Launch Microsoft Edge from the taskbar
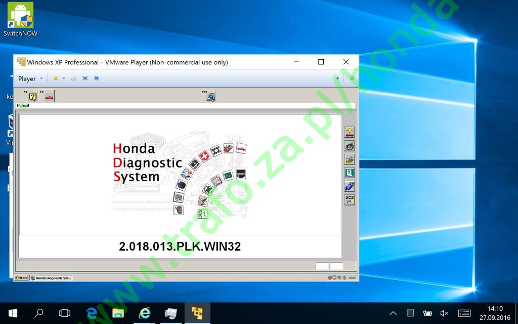The height and width of the screenshot is (324, 518). 92,313
